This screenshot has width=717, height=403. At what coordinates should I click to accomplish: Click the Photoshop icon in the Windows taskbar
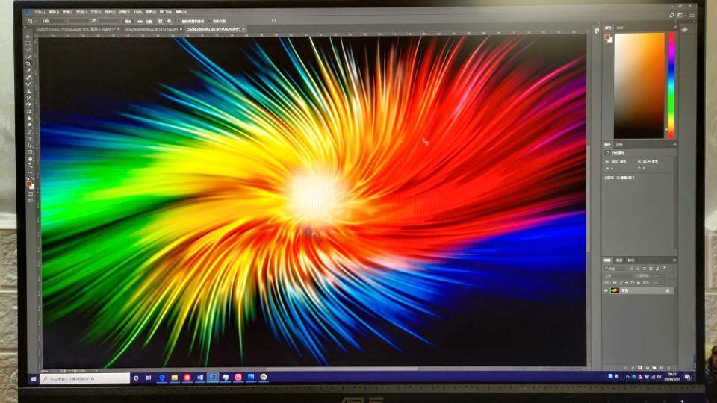coord(212,378)
